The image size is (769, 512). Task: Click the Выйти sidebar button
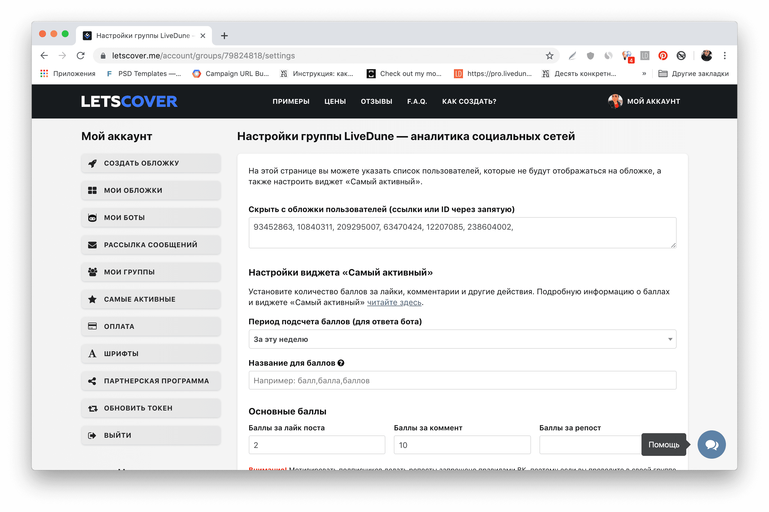click(x=151, y=435)
